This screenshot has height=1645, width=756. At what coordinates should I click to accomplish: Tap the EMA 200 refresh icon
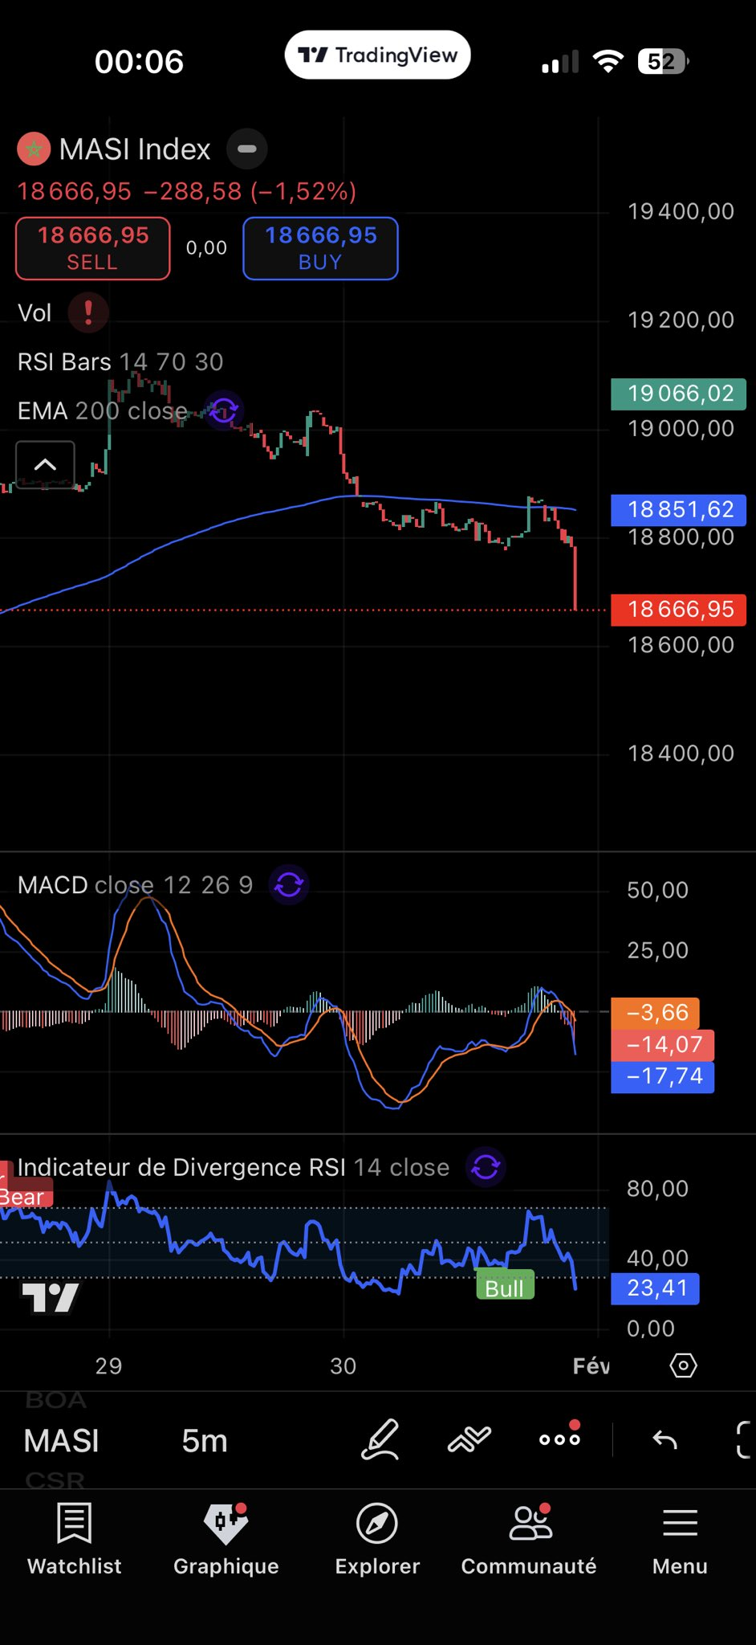pos(224,411)
